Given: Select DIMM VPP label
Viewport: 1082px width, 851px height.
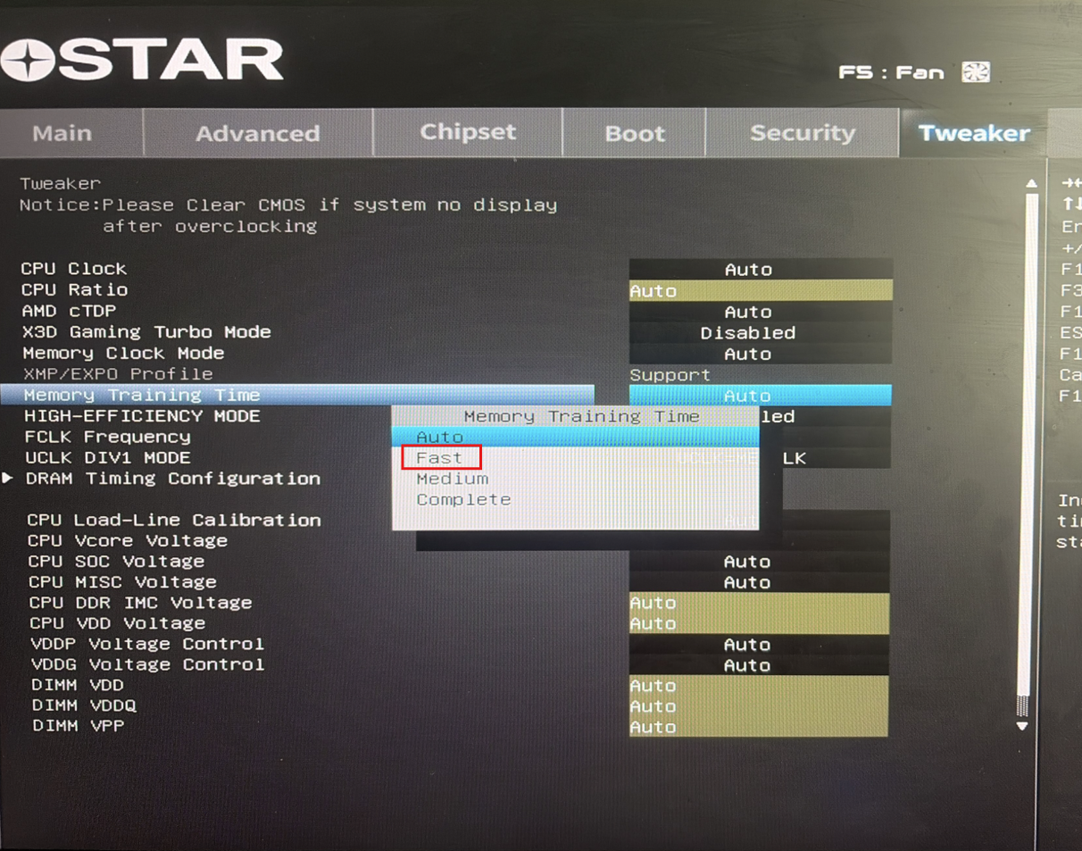Looking at the screenshot, I should tap(78, 726).
